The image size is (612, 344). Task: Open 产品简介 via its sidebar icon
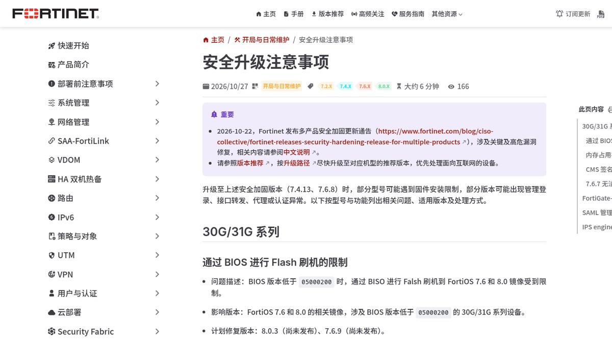[x=52, y=65]
